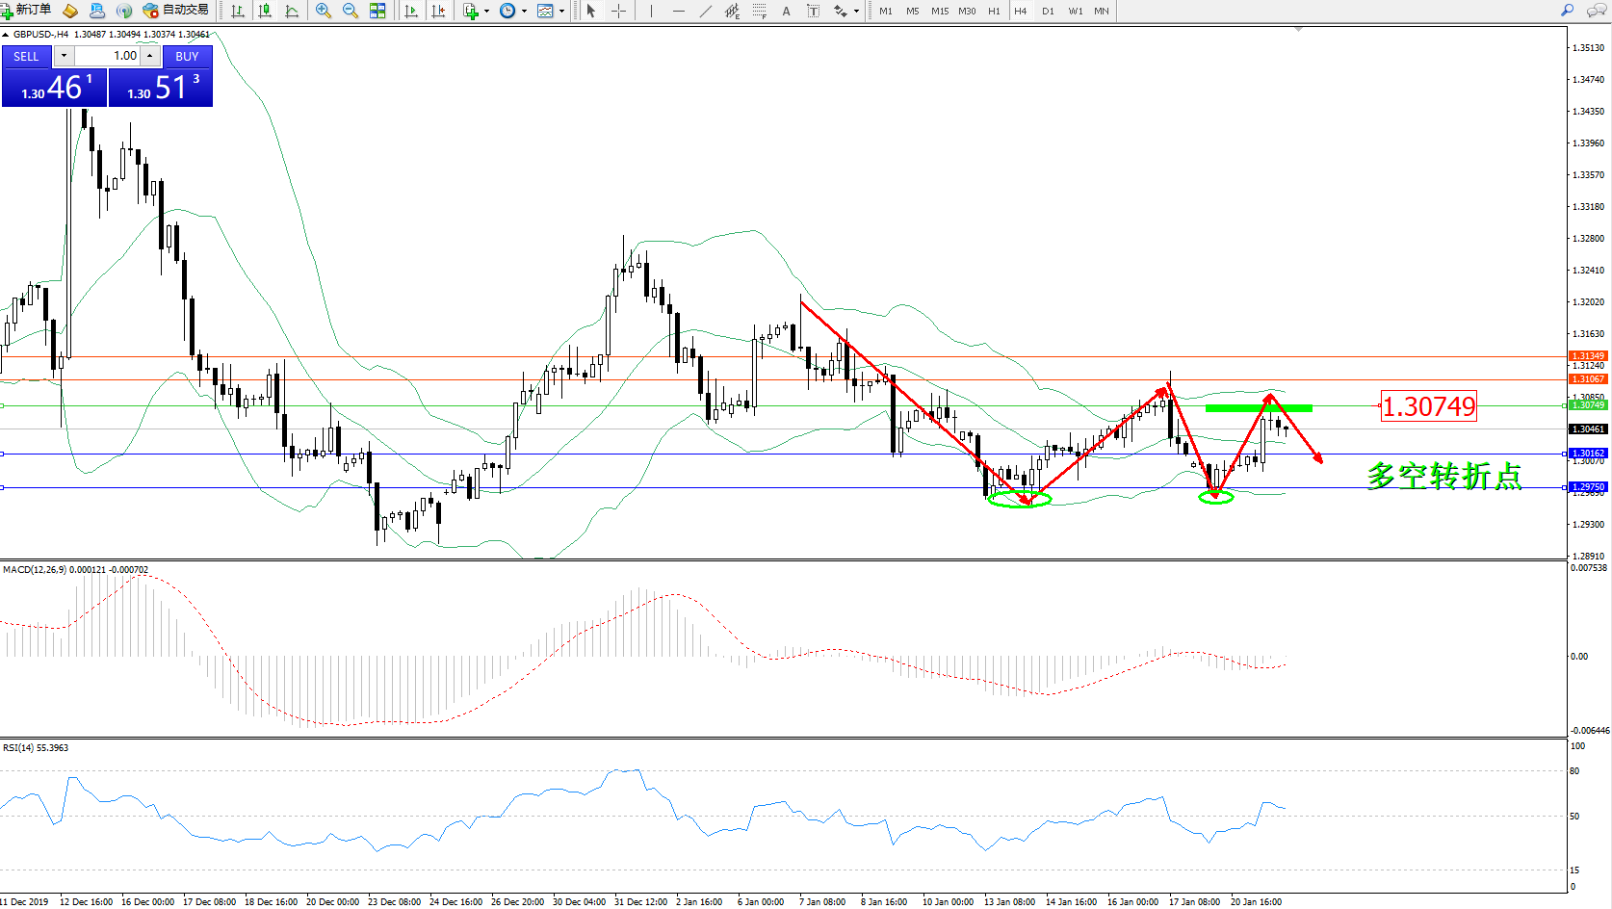Toggle 自动交易 auto trading

175,10
